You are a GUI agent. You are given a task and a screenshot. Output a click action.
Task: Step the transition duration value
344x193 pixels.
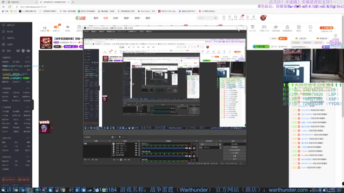(x=221, y=148)
